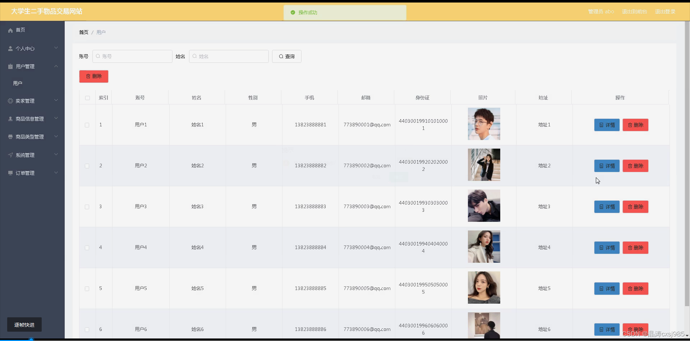Select the 卖家管理 gear icon
690x341 pixels.
pos(10,101)
